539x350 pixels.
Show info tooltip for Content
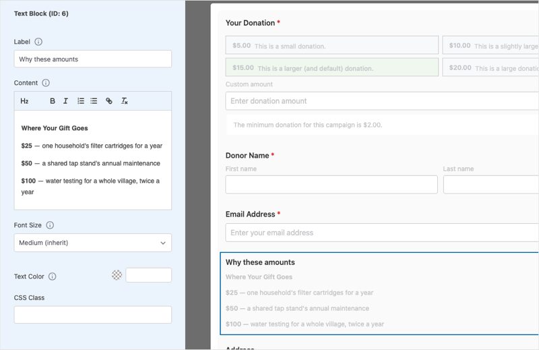46,83
